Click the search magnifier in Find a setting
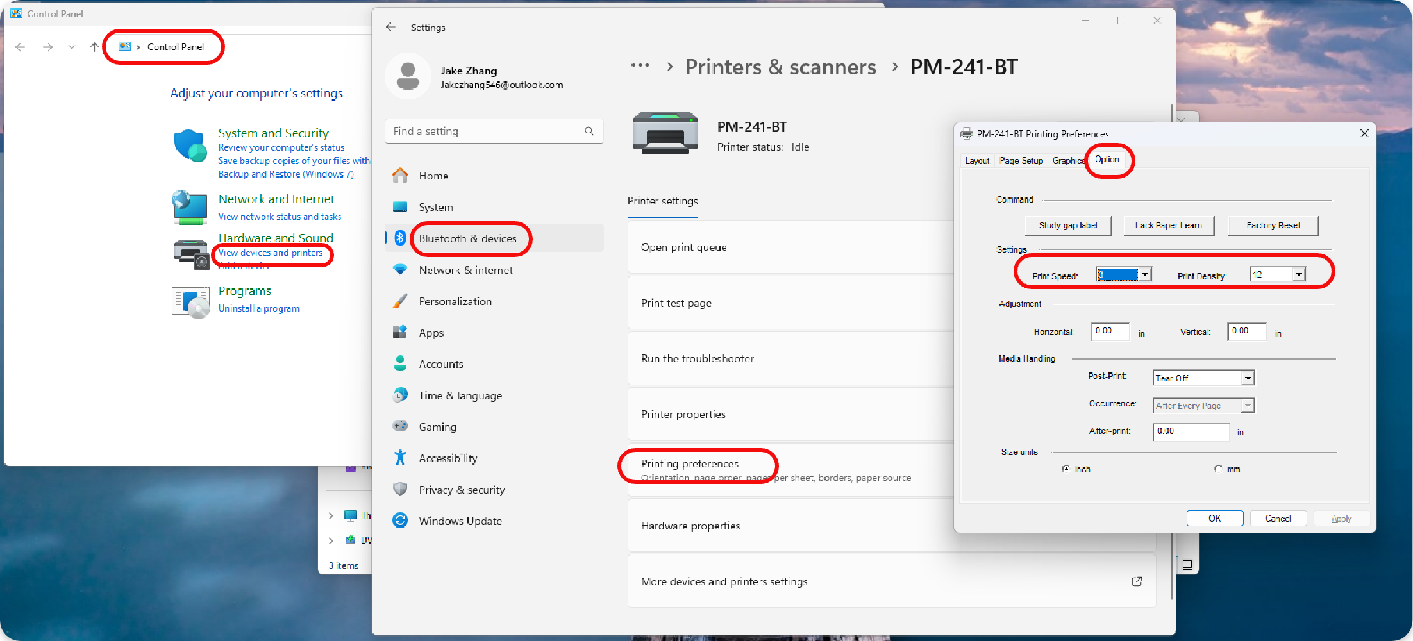The width and height of the screenshot is (1413, 641). tap(589, 131)
